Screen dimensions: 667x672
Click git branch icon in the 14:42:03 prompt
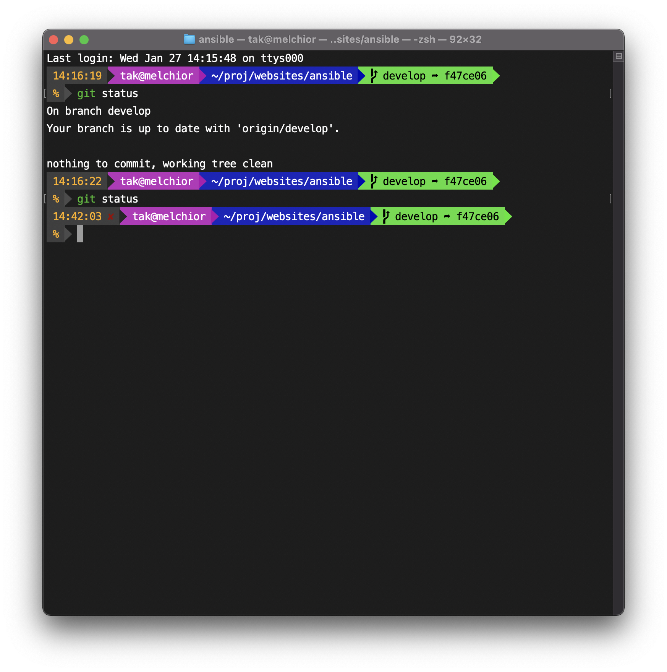386,216
